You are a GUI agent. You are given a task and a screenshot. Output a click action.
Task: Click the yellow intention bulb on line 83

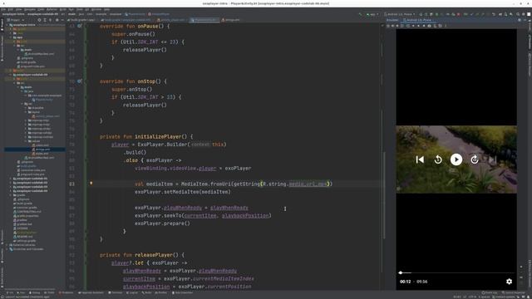click(x=91, y=183)
